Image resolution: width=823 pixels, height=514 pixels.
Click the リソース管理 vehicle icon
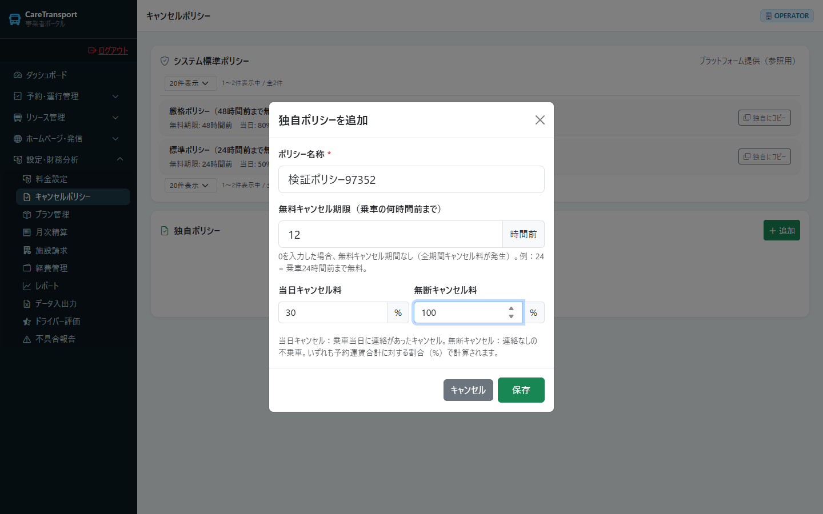click(18, 117)
